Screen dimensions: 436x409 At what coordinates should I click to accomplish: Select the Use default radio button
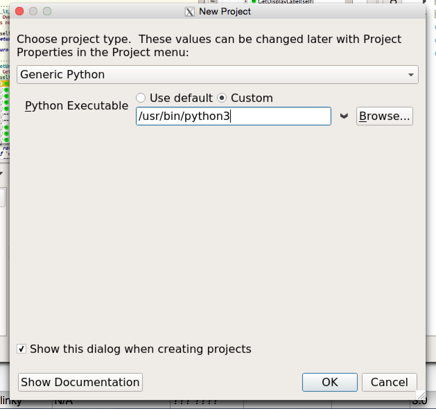click(x=141, y=98)
